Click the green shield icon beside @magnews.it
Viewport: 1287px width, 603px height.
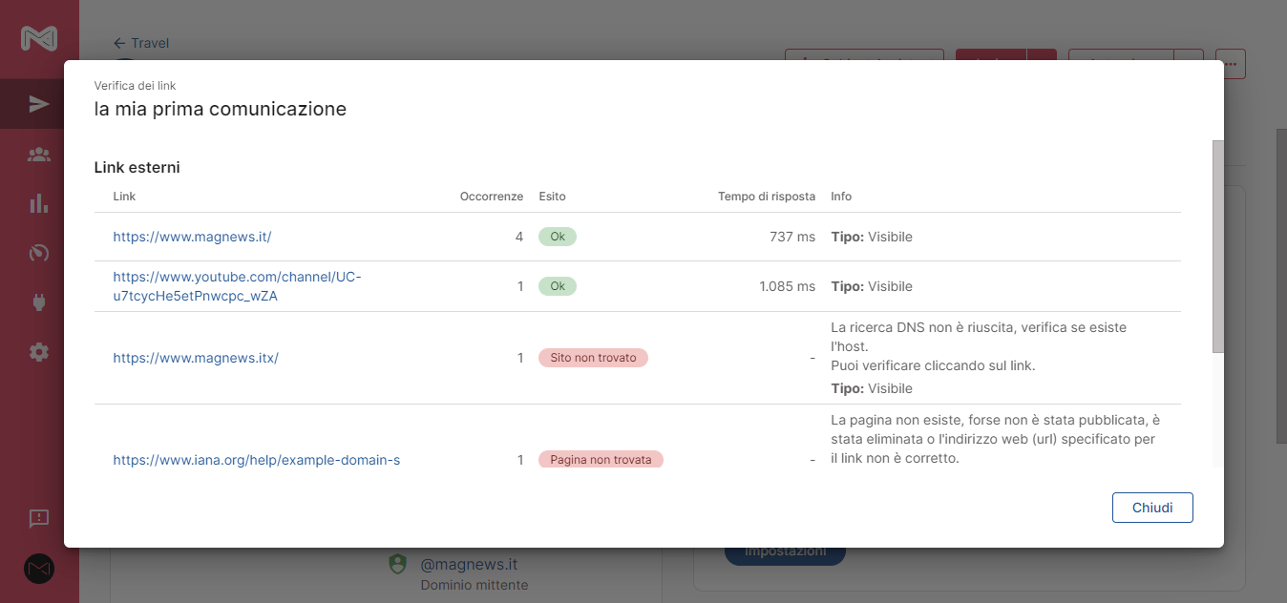(x=397, y=564)
